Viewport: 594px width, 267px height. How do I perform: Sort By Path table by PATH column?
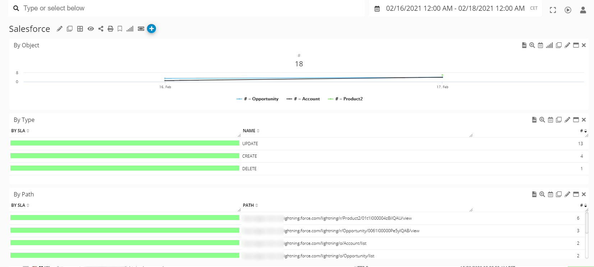coord(250,205)
